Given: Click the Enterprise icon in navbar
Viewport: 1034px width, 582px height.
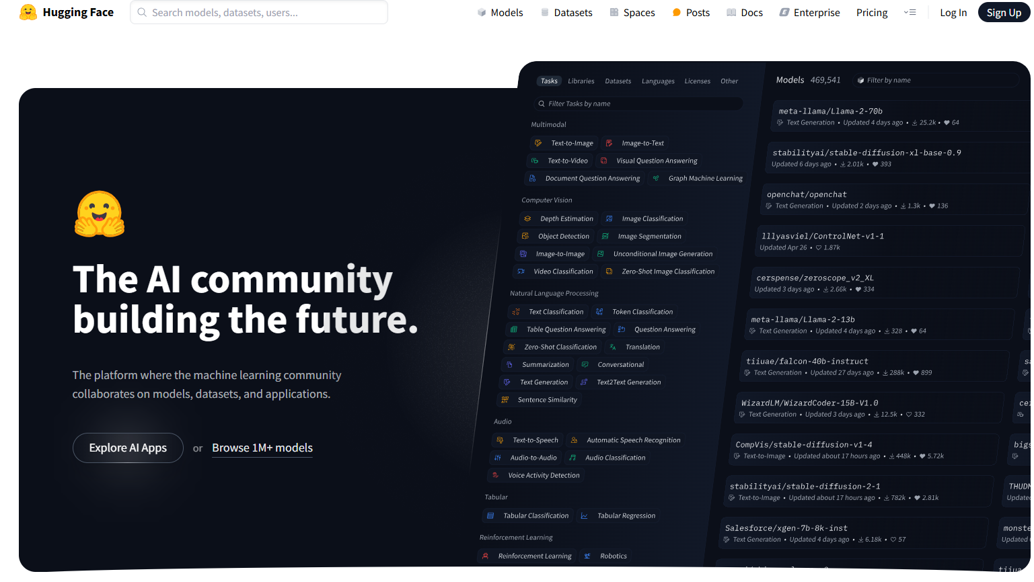Looking at the screenshot, I should pos(784,13).
